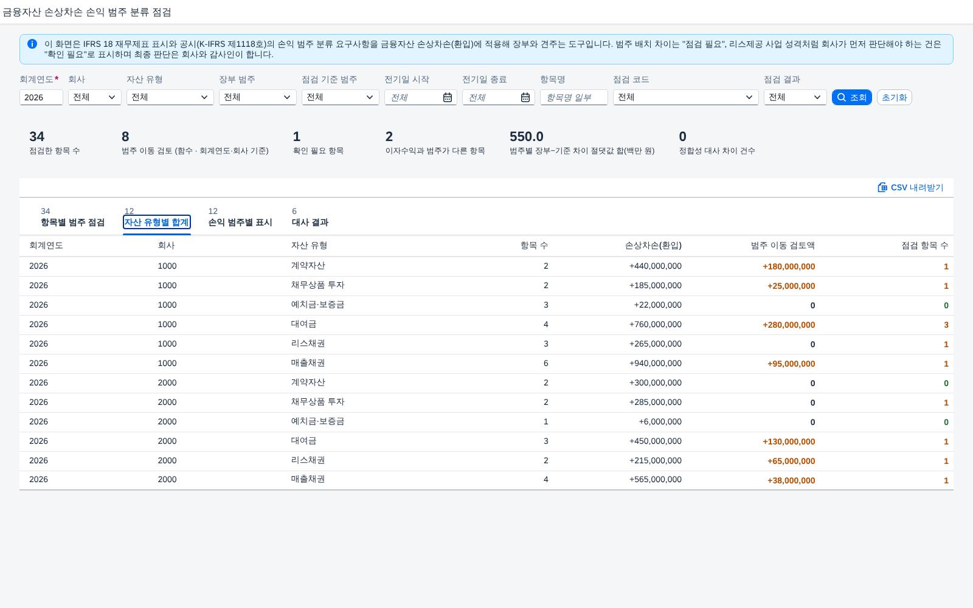Viewport: 973px width, 608px height.
Task: Switch to the 손익 범주별 표시 tab
Action: pos(240,218)
